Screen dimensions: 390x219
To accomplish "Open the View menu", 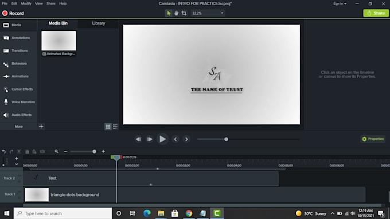I will [39, 3].
